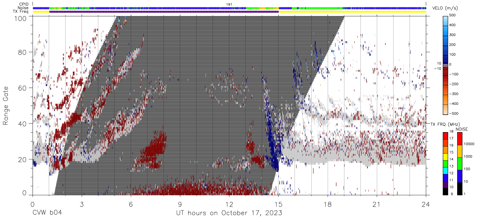Click the TX Freq row label
The height and width of the screenshot is (221, 479).
coord(21,11)
